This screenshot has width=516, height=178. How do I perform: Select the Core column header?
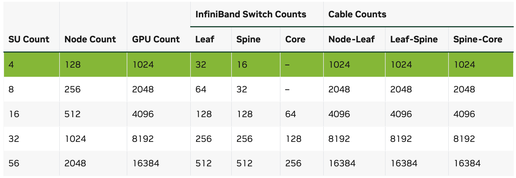pyautogui.click(x=295, y=39)
